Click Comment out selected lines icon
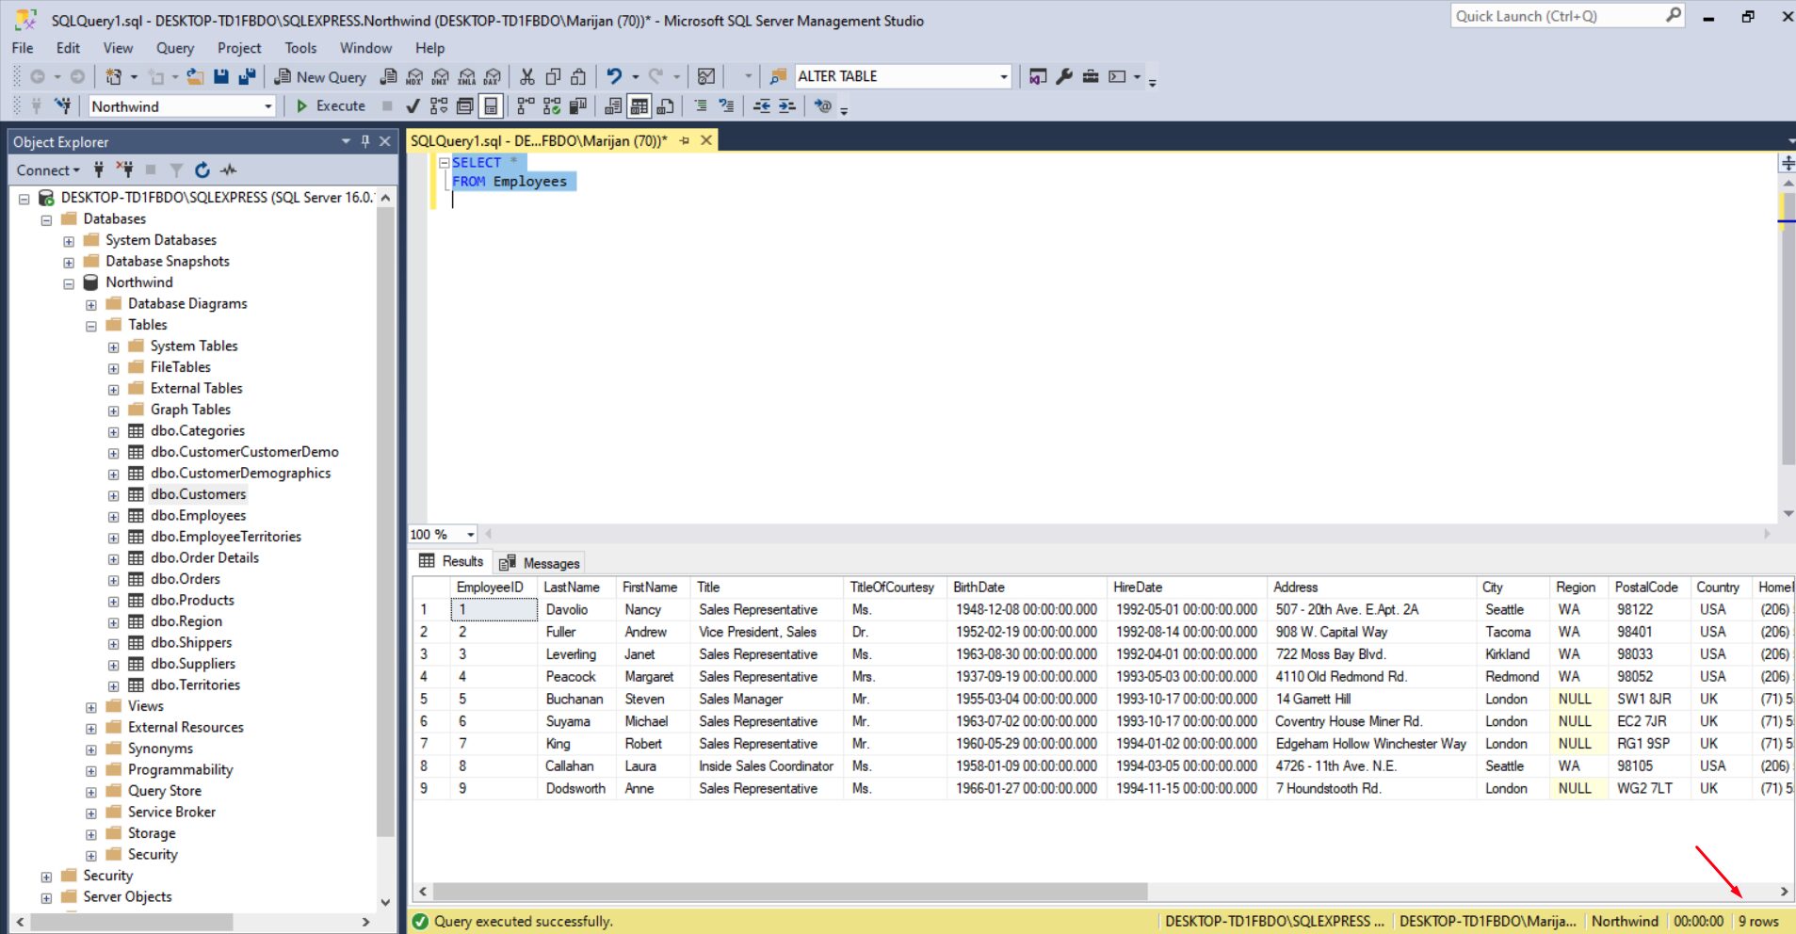The height and width of the screenshot is (934, 1796). [701, 106]
